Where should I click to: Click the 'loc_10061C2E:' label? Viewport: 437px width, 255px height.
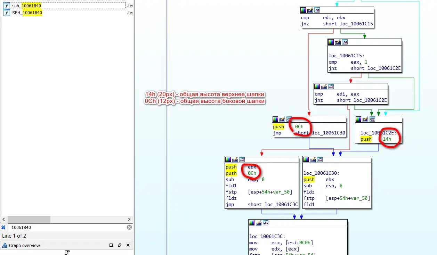point(379,133)
